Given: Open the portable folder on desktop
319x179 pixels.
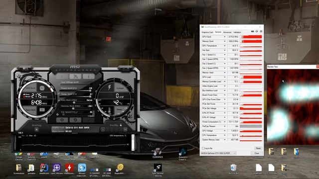Looking at the screenshot, I should point(31,169).
